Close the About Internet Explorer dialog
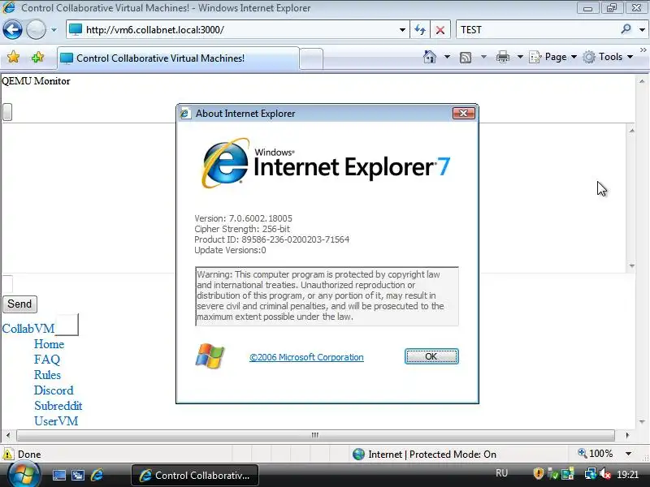The image size is (650, 487). 463,113
